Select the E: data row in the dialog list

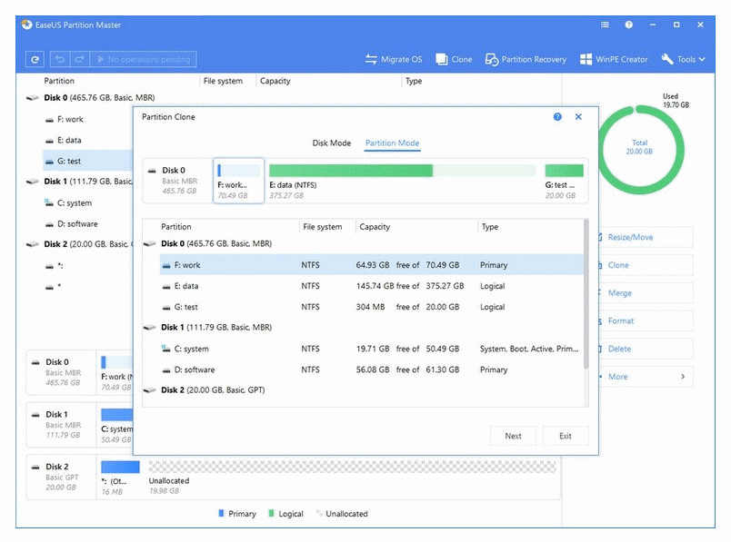tap(371, 286)
